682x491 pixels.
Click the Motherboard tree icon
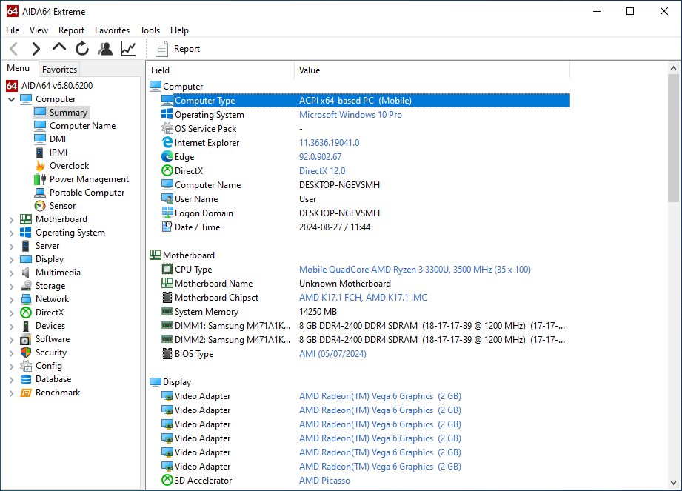[26, 219]
